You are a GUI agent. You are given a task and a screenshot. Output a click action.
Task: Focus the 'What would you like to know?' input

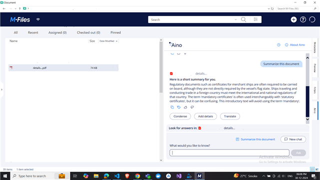[229, 152]
